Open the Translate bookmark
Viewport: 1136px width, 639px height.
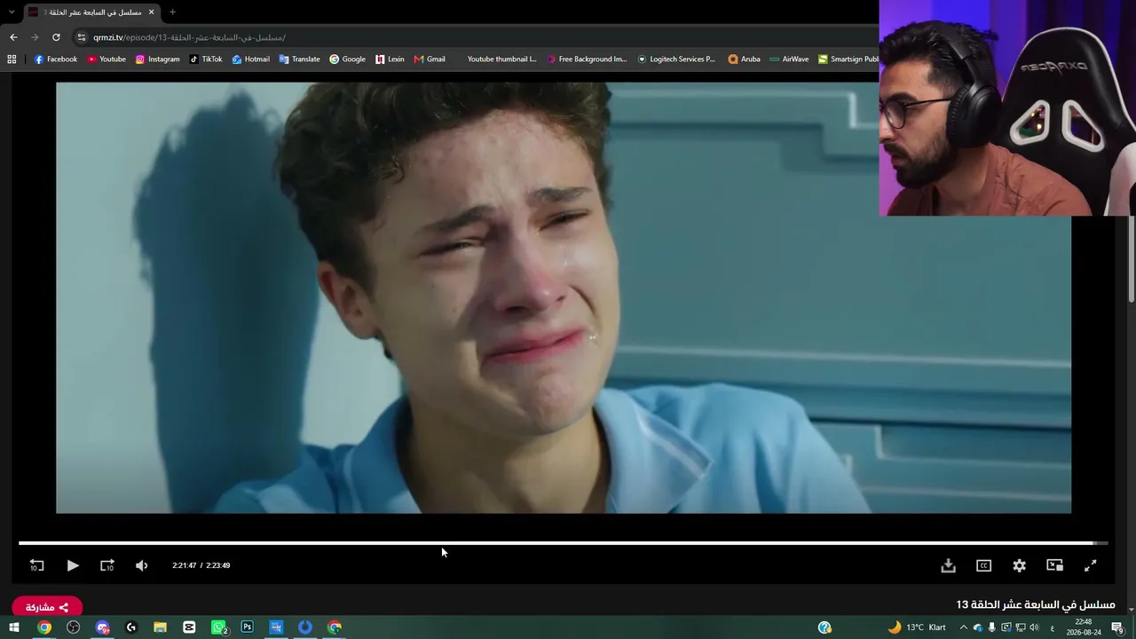[300, 59]
